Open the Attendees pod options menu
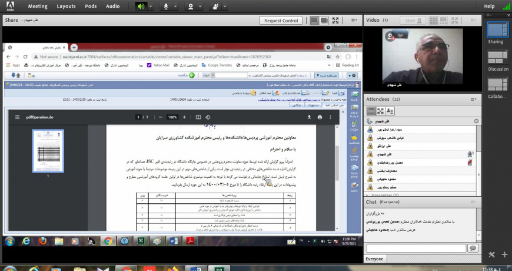Screen dimensions: 512x271 (473, 99)
